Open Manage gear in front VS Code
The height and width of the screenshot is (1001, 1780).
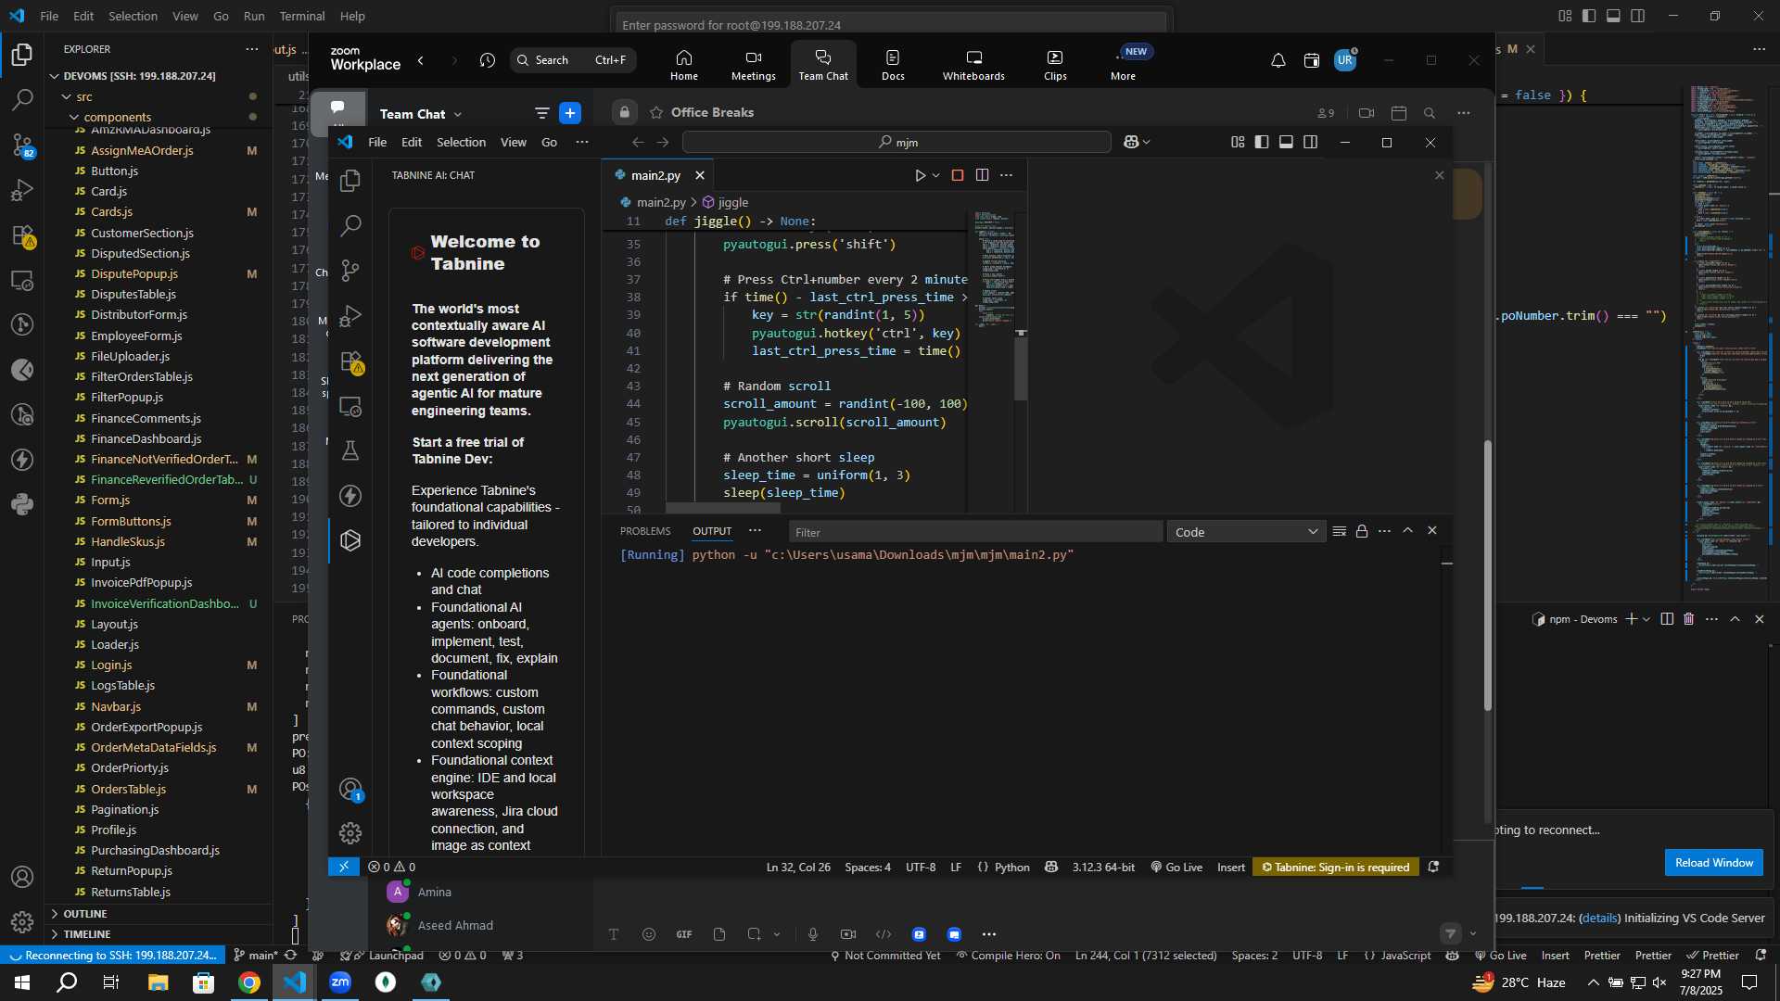click(350, 833)
